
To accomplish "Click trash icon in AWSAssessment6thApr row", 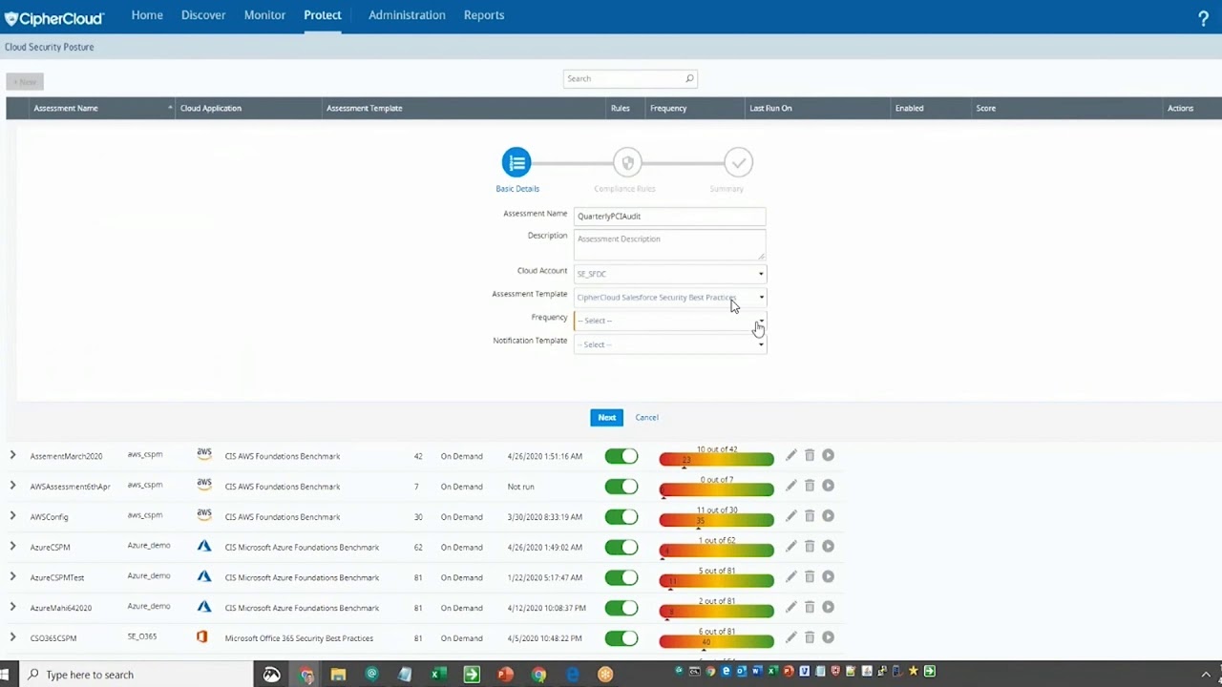I will click(x=810, y=486).
